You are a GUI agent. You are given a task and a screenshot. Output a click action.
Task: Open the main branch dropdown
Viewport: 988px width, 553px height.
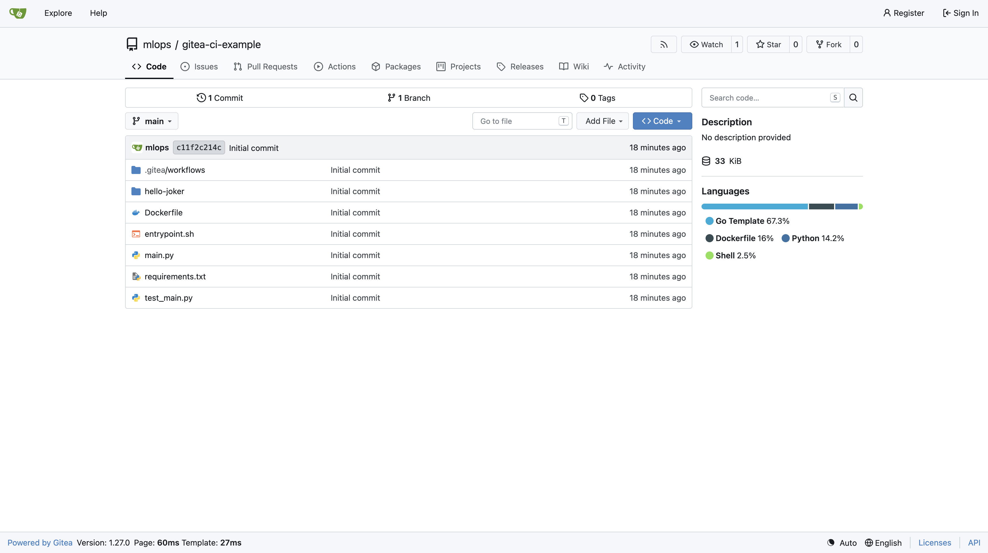click(x=152, y=121)
